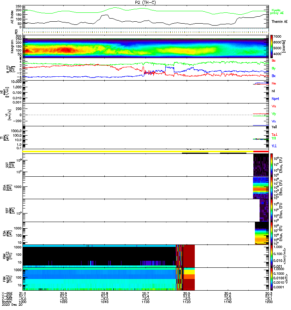Screen dimensions: 291x310
Task: Click the blue Bx legend label
Action: [x=274, y=76]
